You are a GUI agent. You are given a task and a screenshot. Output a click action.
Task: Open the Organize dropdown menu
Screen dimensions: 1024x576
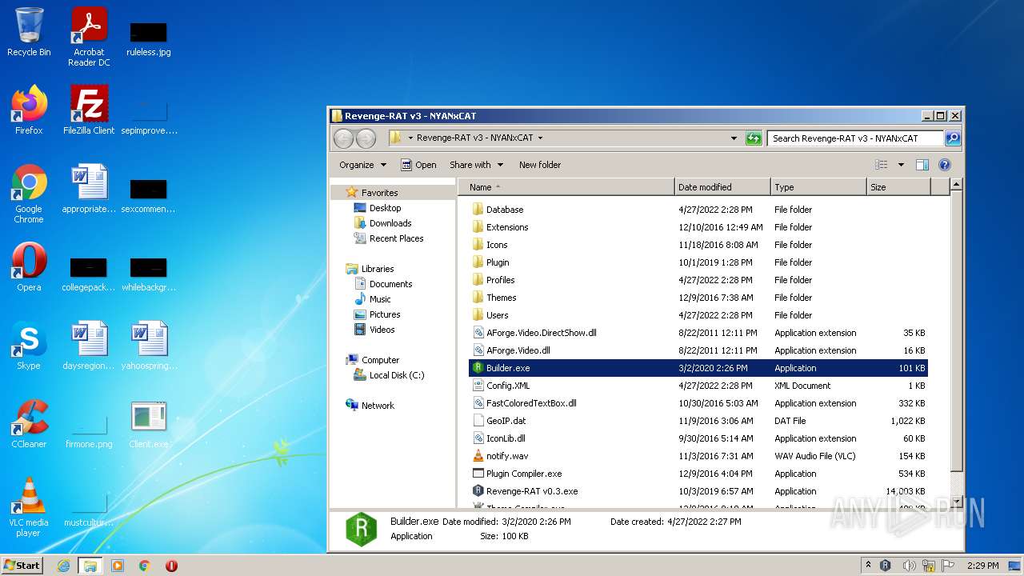(362, 165)
